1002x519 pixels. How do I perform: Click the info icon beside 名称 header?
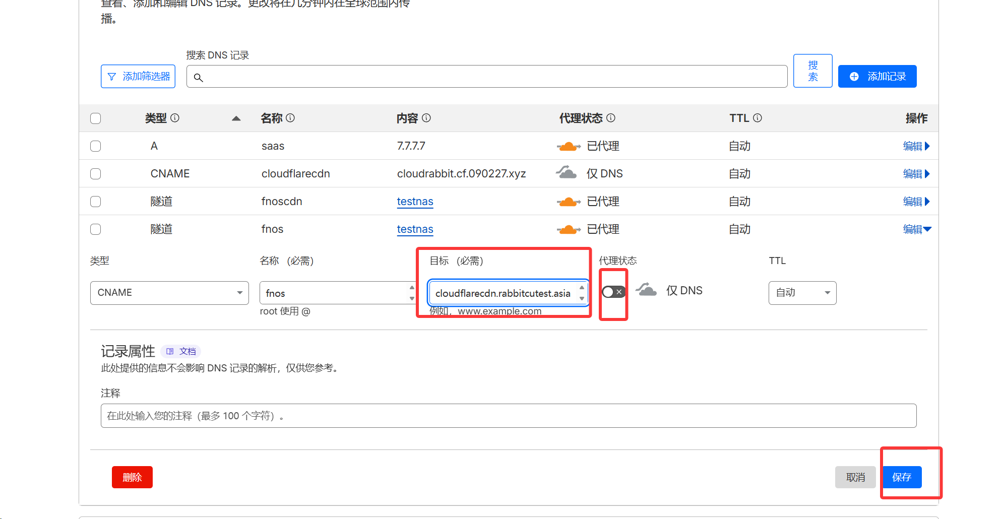tap(290, 118)
